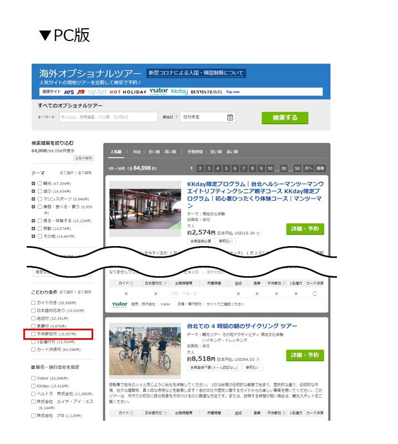
Task: Go to results page 5
Action: point(226,169)
